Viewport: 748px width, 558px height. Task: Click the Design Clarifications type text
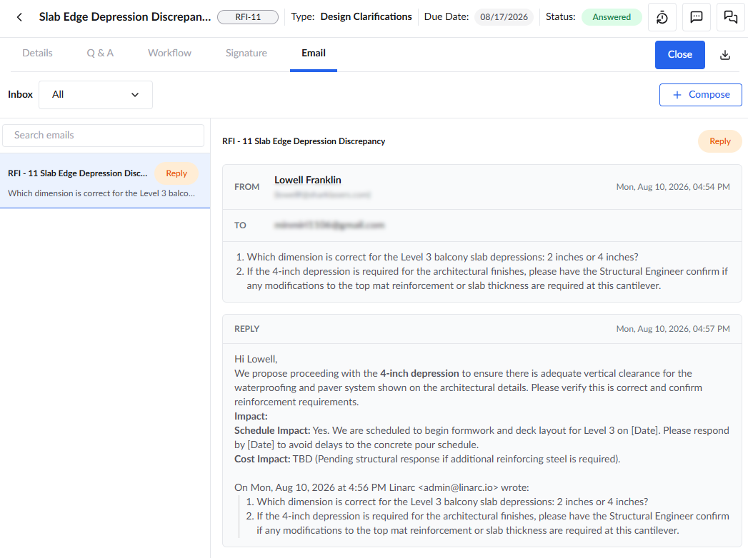click(x=366, y=17)
